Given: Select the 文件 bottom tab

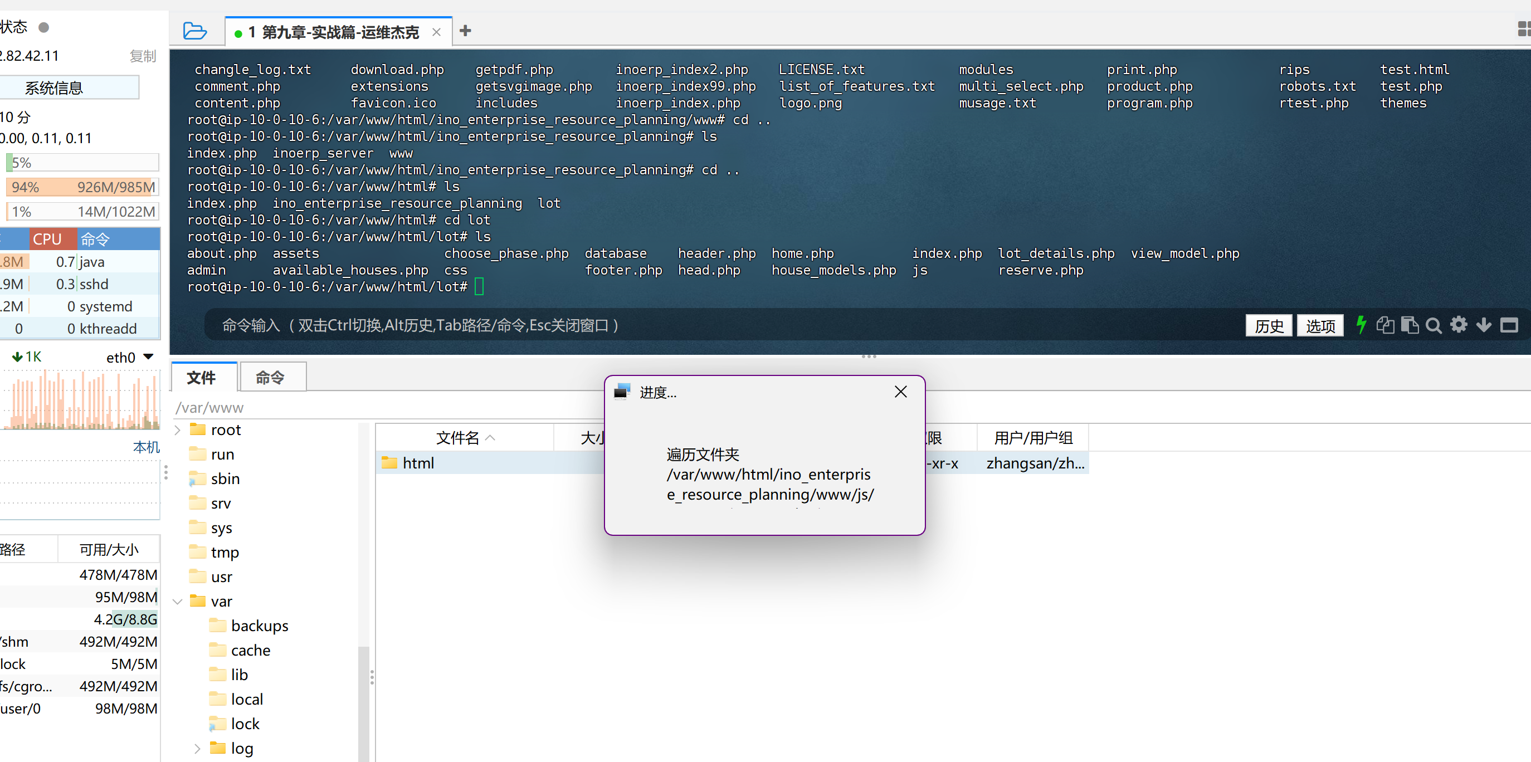Looking at the screenshot, I should tap(202, 378).
